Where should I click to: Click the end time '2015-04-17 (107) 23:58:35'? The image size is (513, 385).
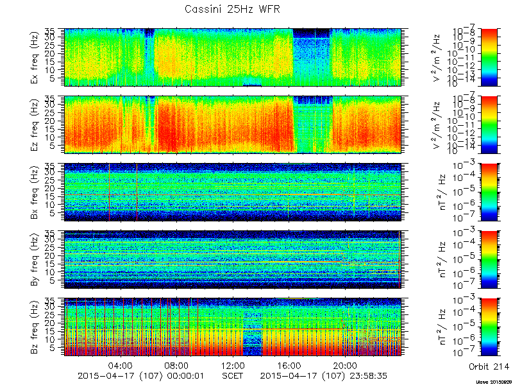(323, 376)
